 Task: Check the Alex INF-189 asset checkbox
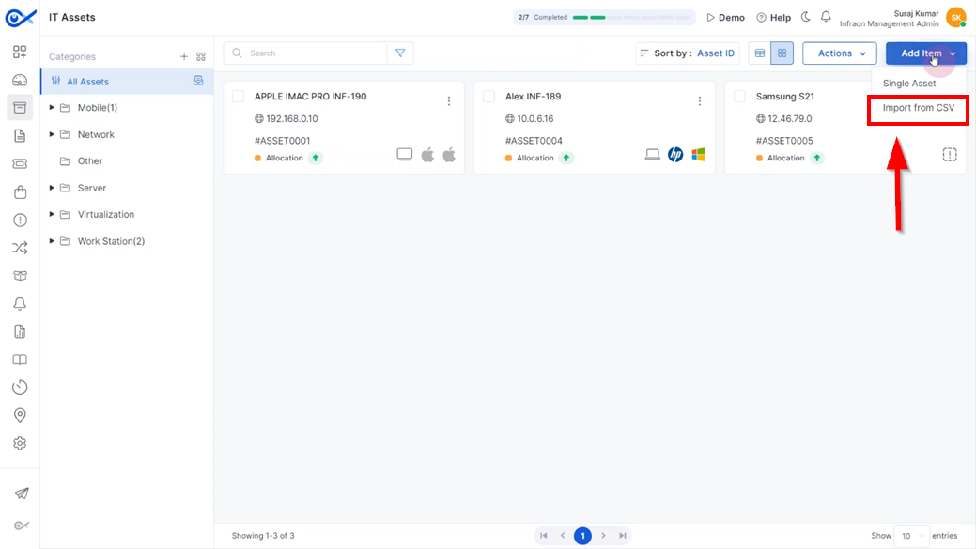click(489, 97)
